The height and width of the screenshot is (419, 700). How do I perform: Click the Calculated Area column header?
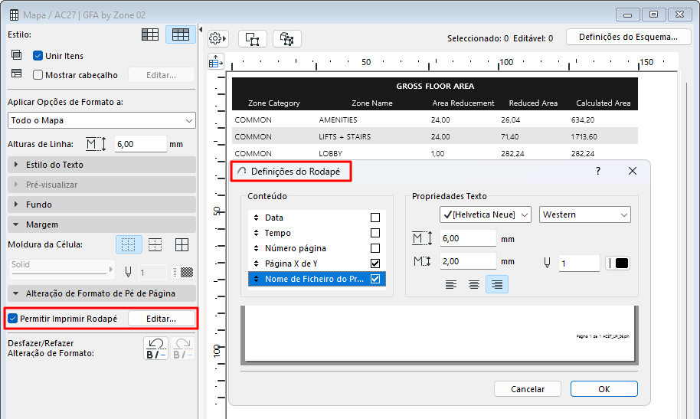pos(604,103)
